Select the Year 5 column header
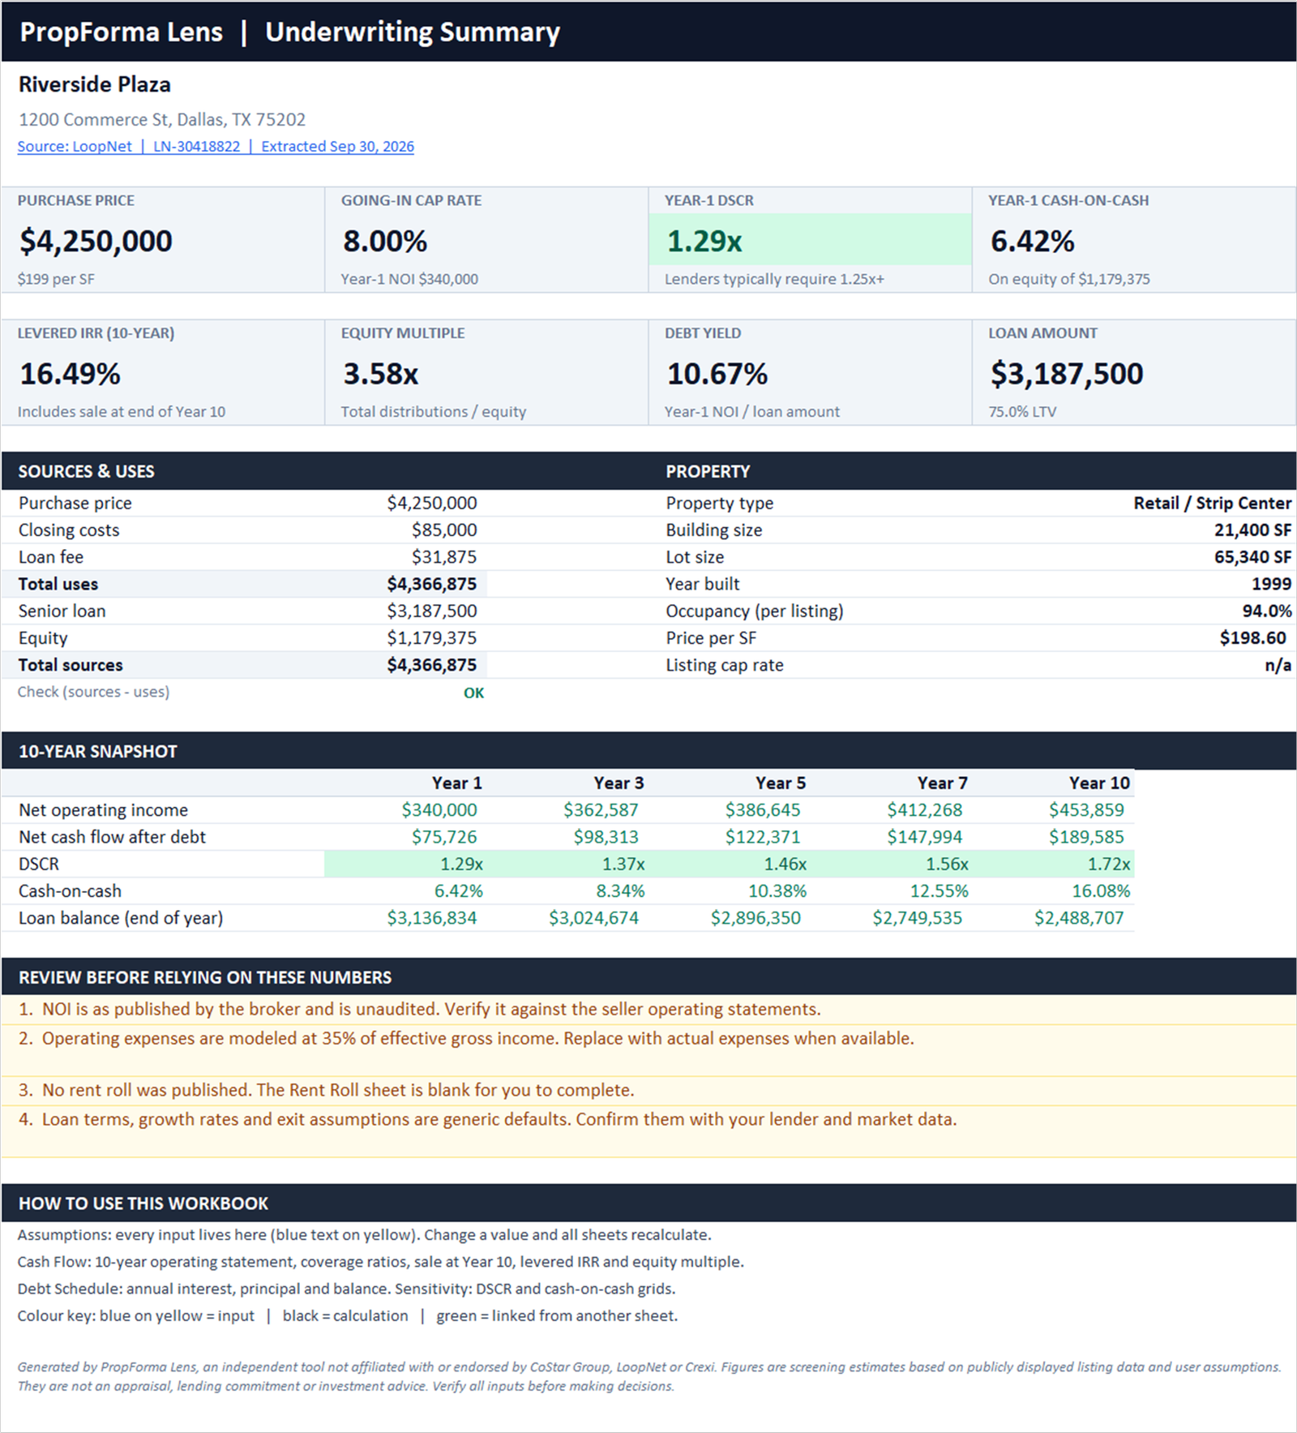The image size is (1297, 1433). [x=781, y=783]
